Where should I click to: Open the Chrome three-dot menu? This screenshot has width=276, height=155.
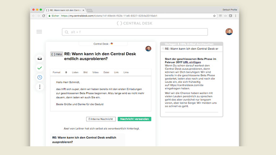pos(236,16)
